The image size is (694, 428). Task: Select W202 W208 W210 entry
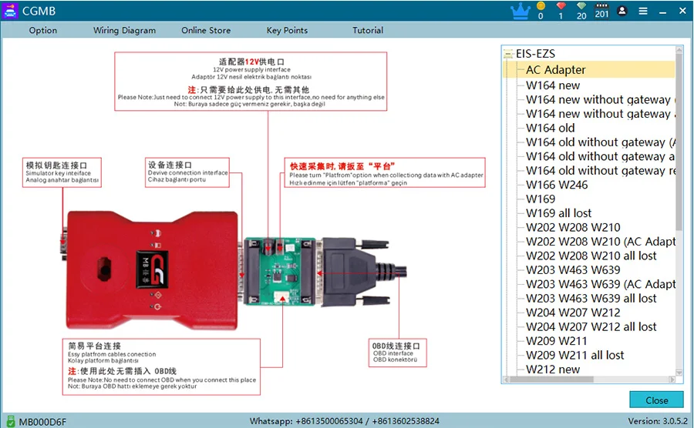coord(573,227)
